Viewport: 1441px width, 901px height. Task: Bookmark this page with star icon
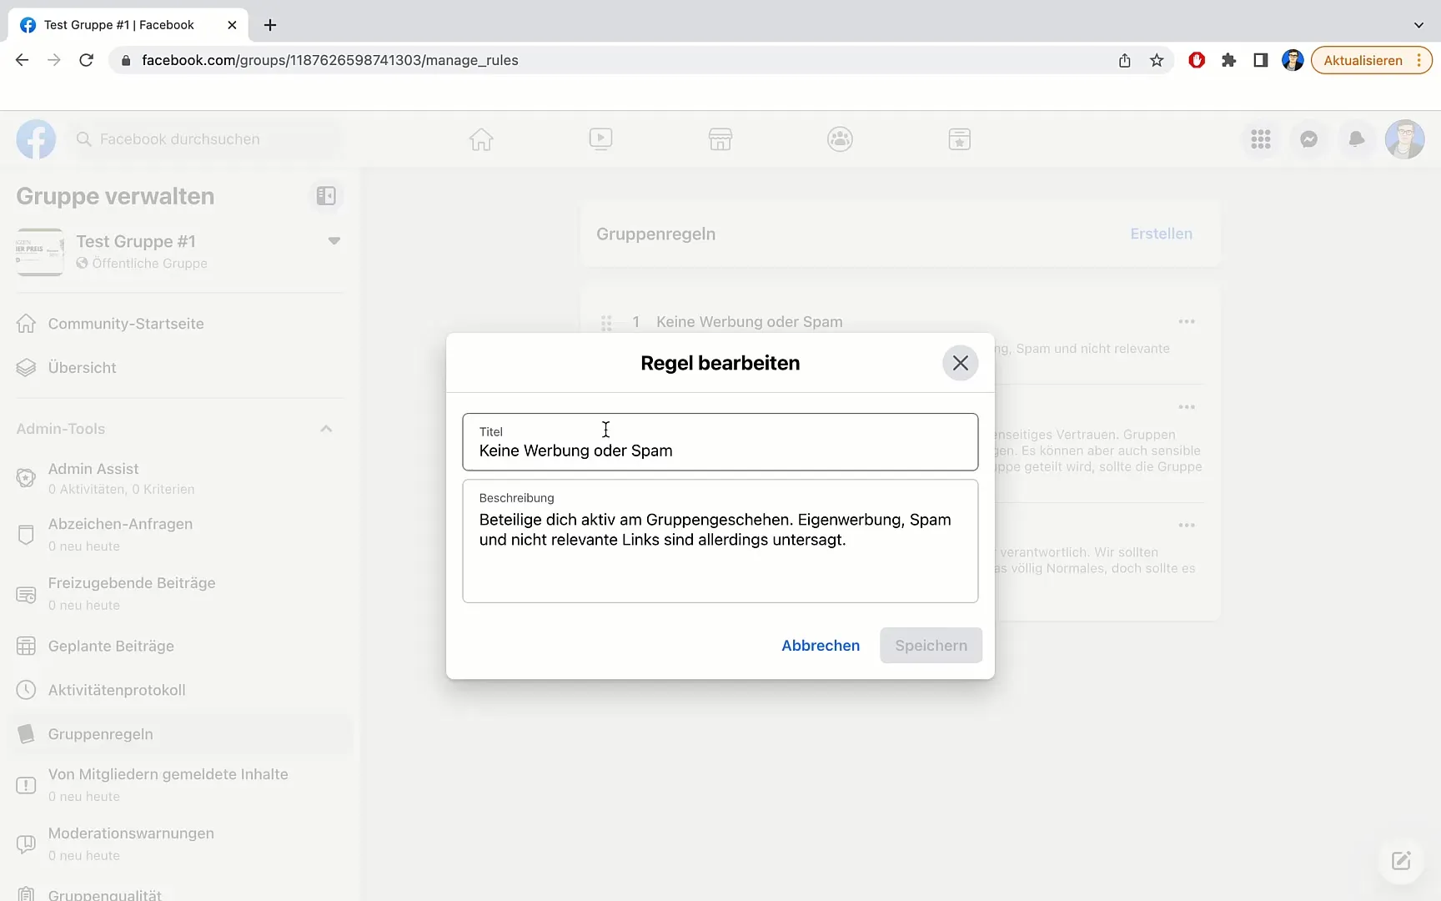[x=1157, y=60]
